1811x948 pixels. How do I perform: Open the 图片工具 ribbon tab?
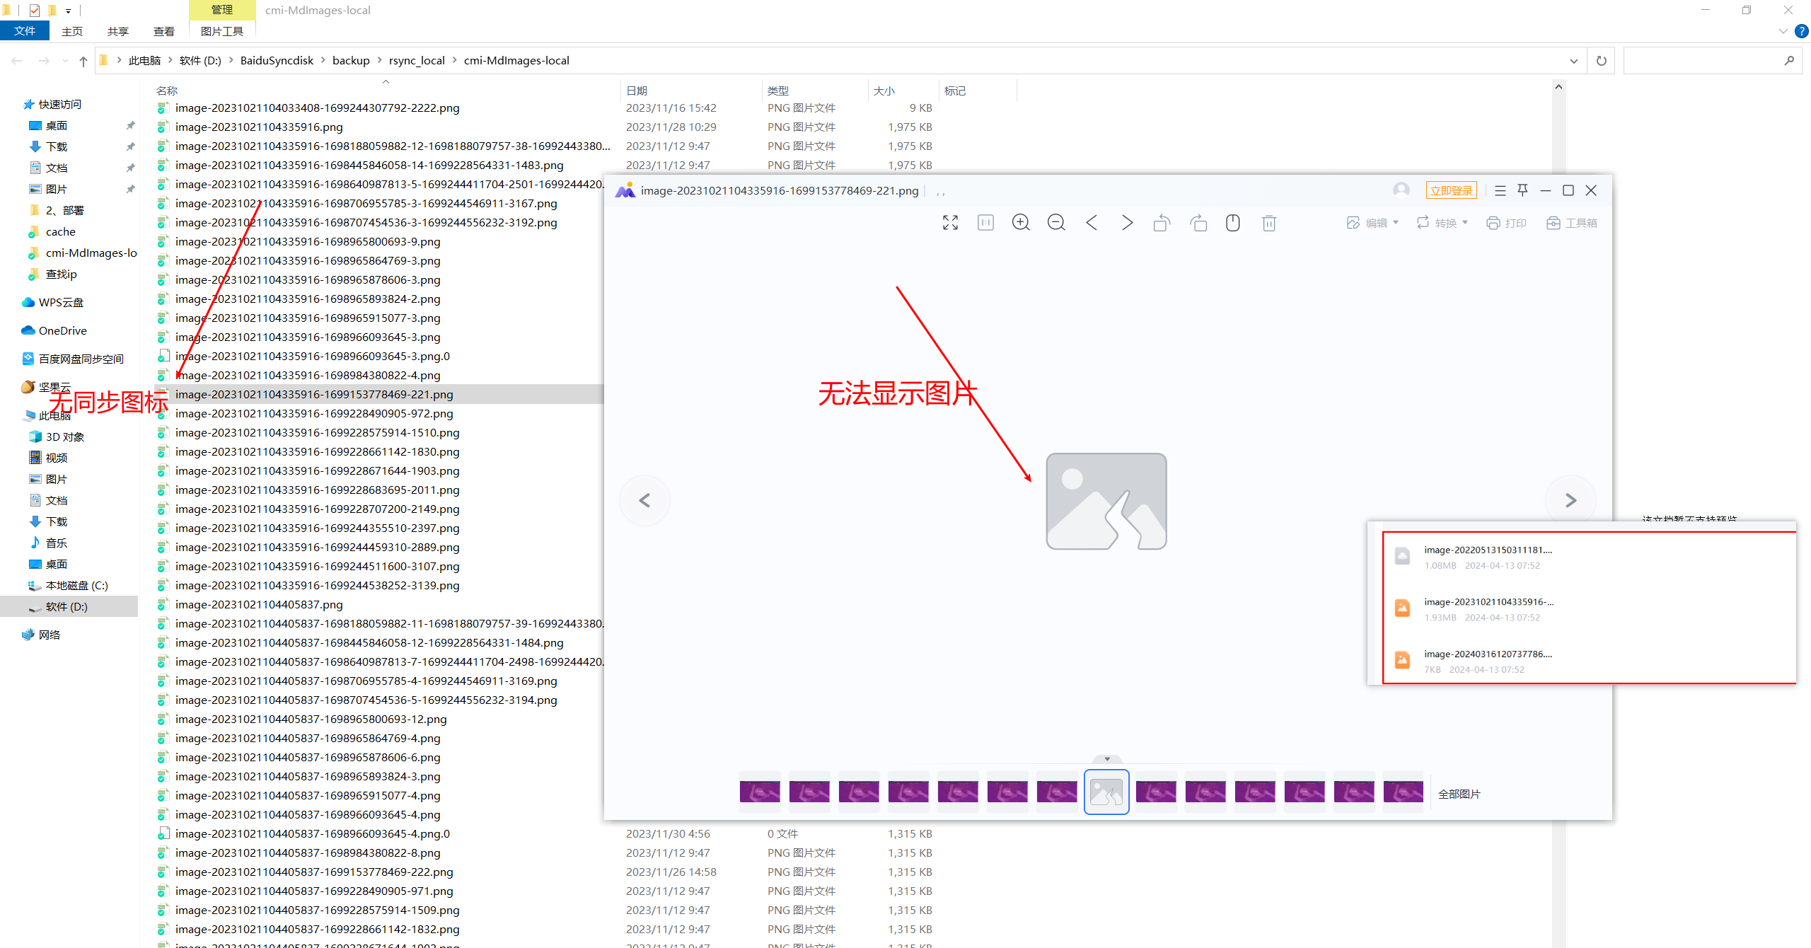coord(222,31)
